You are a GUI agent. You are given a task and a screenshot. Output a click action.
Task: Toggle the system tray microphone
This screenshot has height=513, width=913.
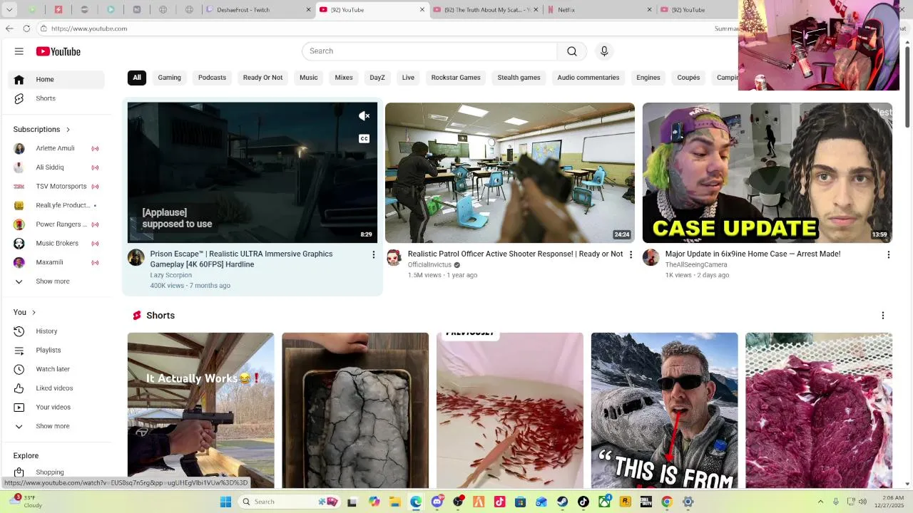pos(836,502)
